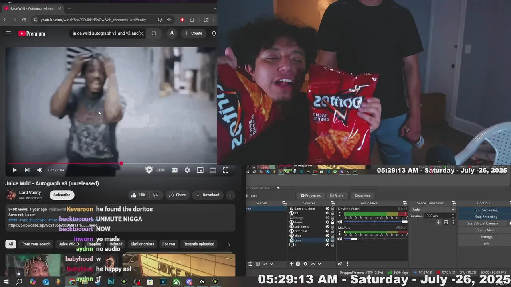Enter fullscreen on the YouTube player
Viewport: 511px width, 287px height.
pos(226,170)
